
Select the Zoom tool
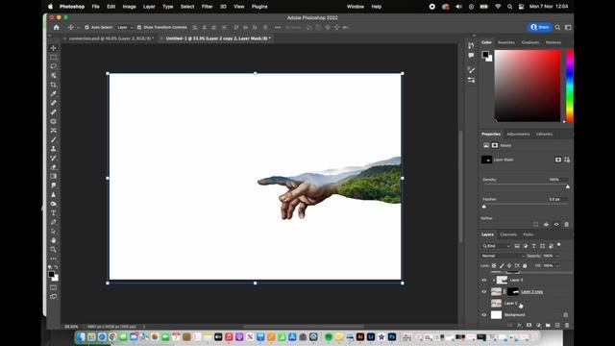pyautogui.click(x=54, y=250)
